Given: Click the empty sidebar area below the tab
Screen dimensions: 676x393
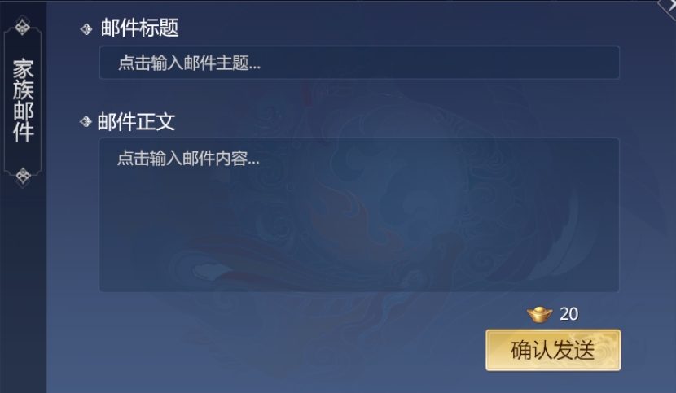Looking at the screenshot, I should [23, 289].
